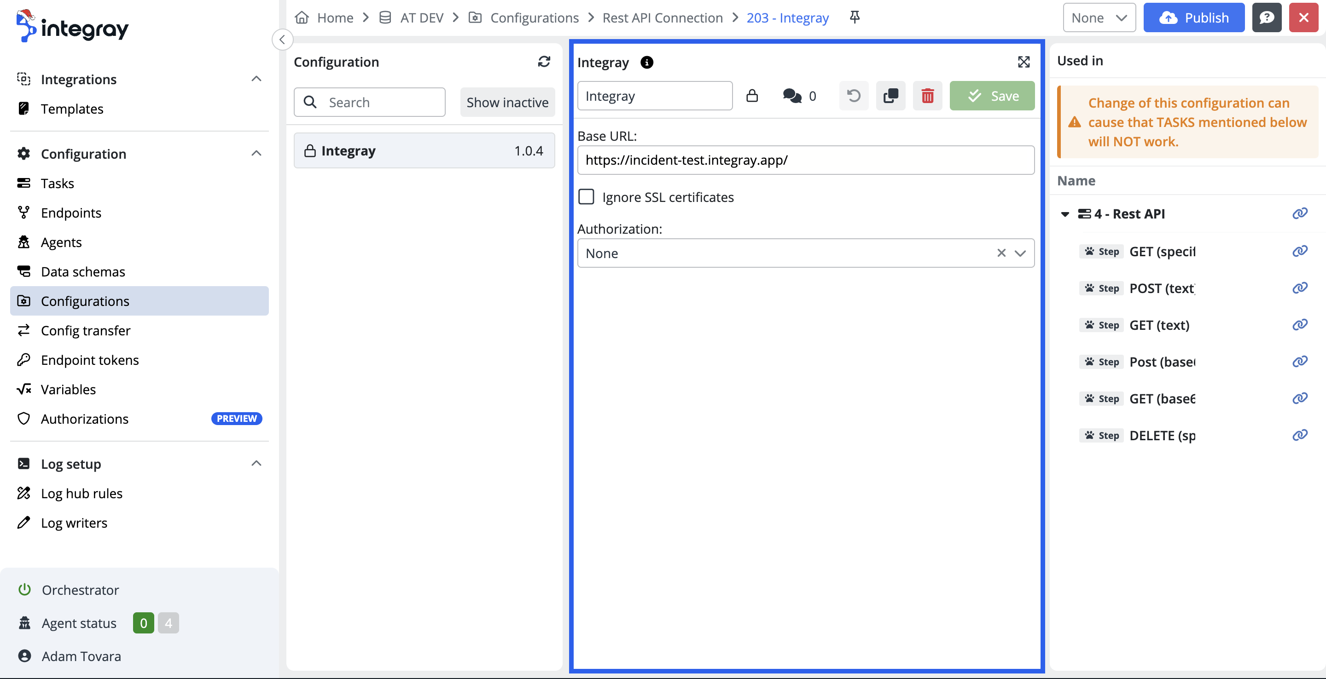Click the red trash delete icon

(x=927, y=96)
